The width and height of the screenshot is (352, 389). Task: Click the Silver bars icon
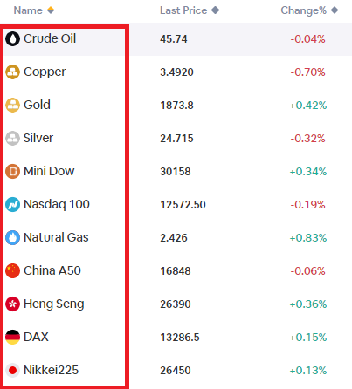coord(12,138)
